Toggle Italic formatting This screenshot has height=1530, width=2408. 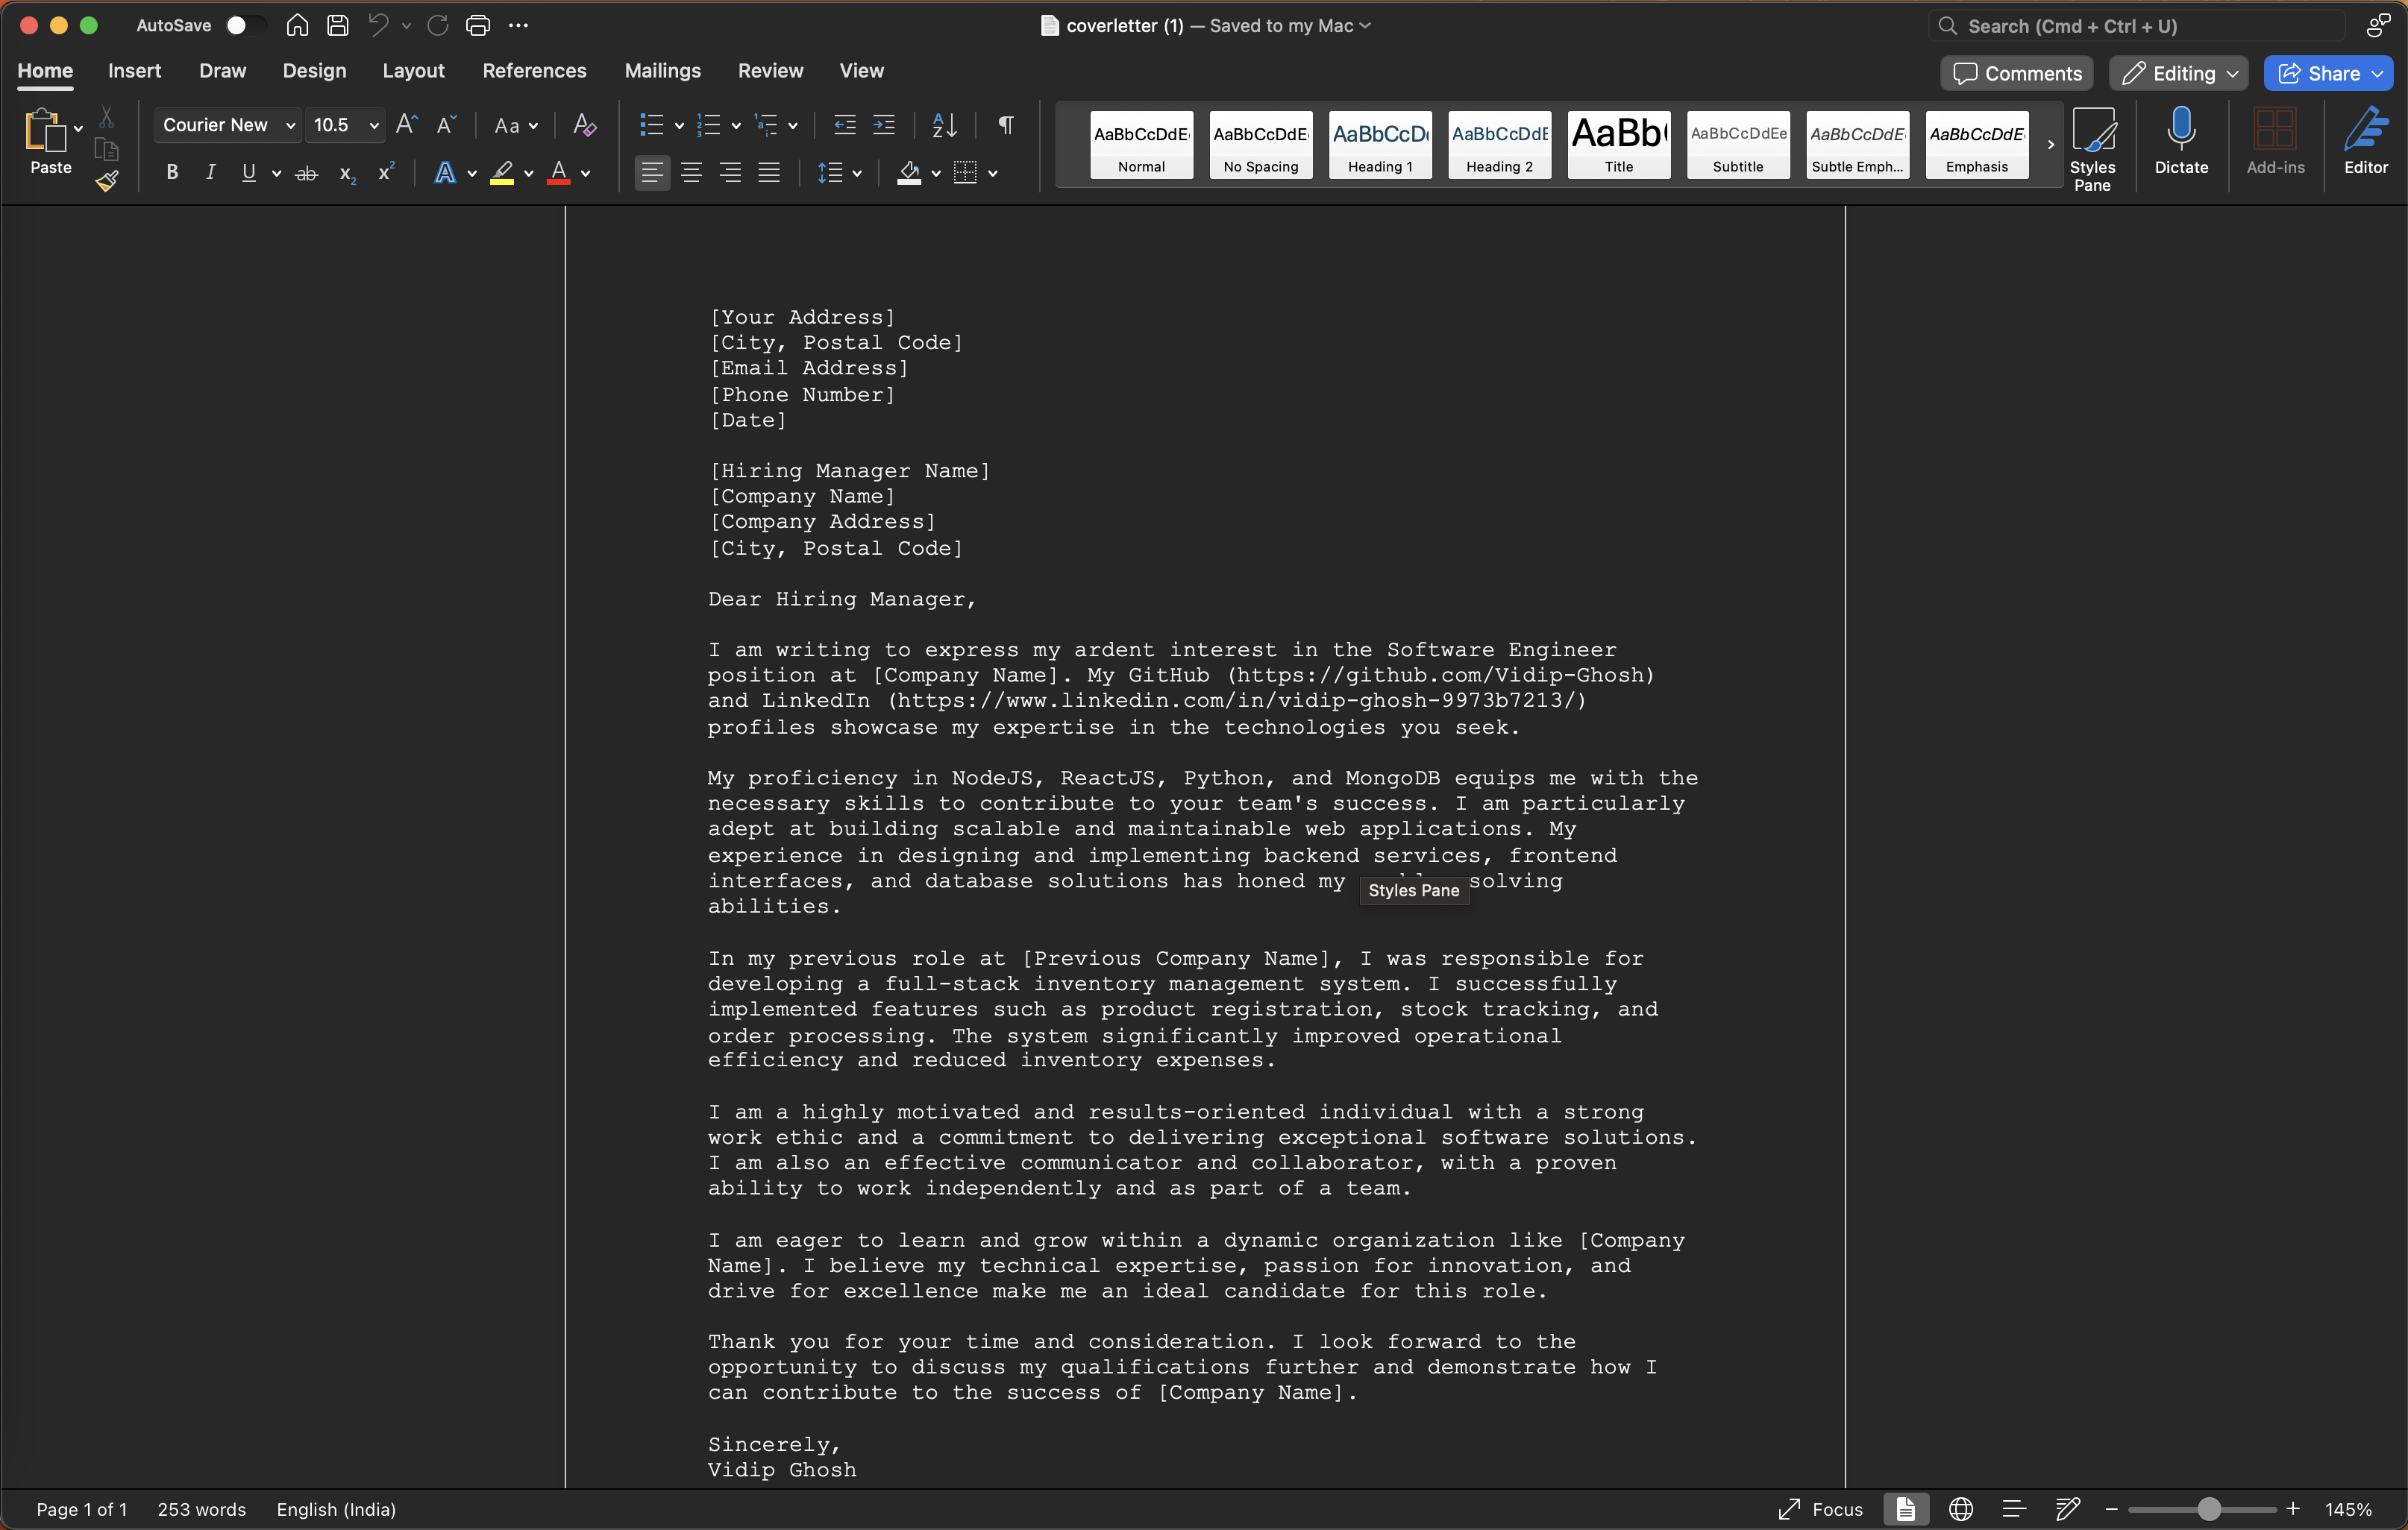(x=210, y=174)
